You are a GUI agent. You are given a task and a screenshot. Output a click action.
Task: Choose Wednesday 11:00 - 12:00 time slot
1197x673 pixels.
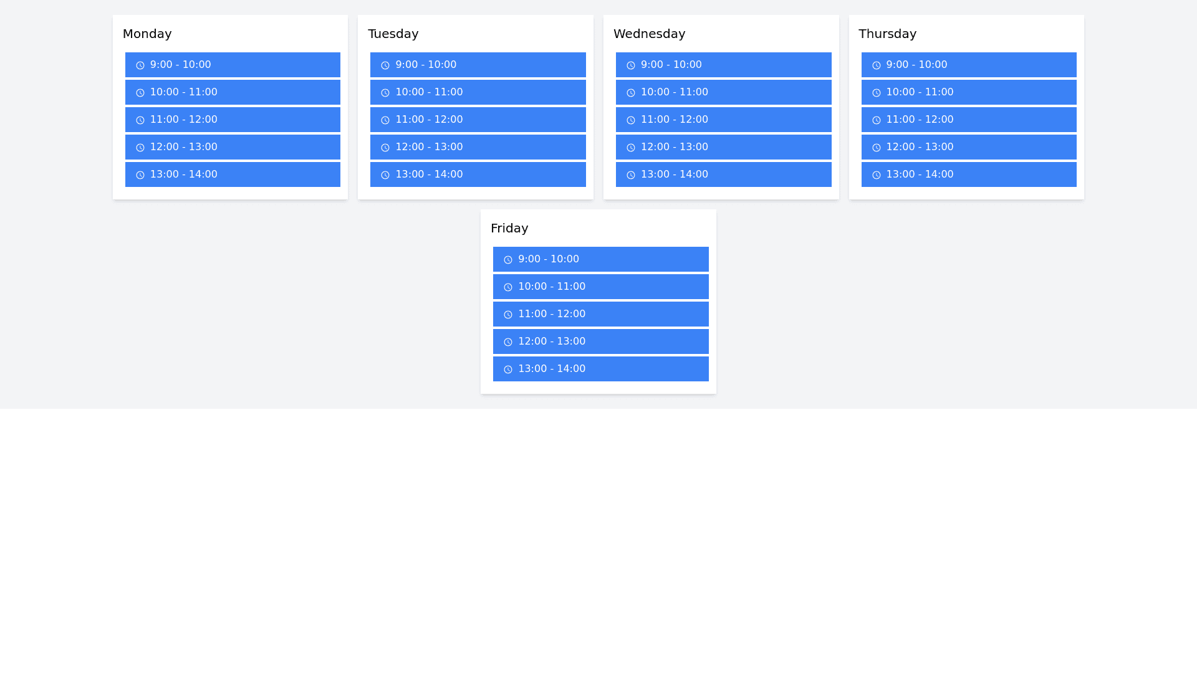point(723,120)
